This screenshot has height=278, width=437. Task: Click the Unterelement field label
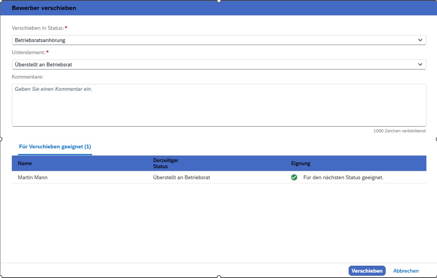click(x=28, y=53)
